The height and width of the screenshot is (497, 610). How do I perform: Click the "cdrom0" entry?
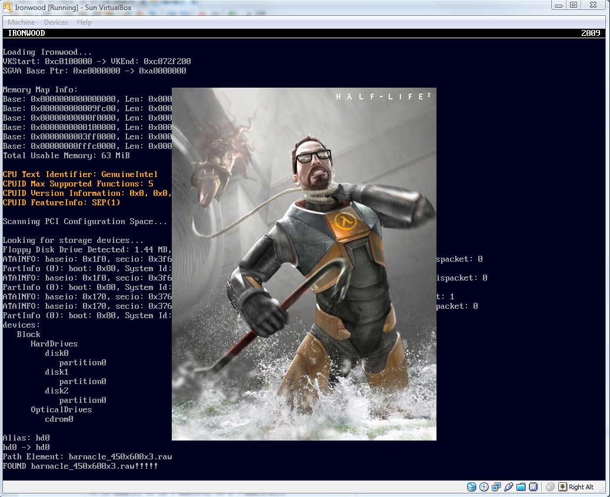(x=59, y=419)
